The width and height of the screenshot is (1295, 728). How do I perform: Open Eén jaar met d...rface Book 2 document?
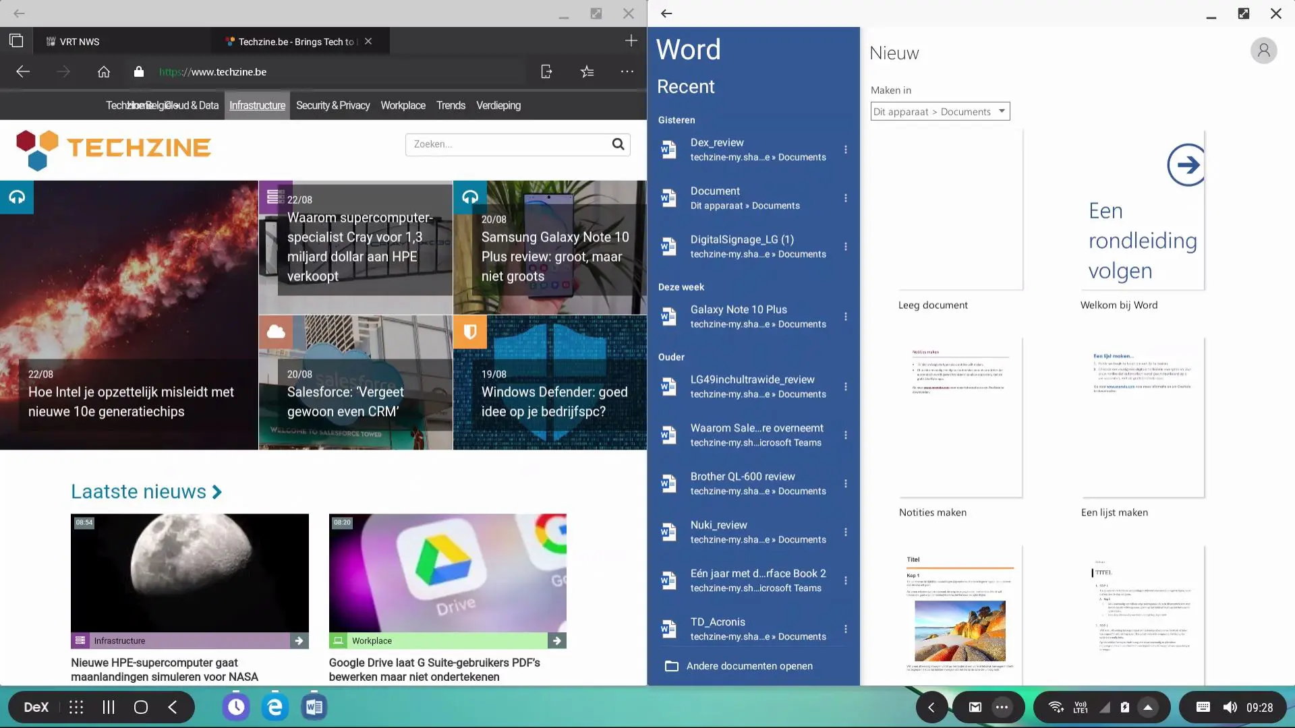(x=746, y=581)
